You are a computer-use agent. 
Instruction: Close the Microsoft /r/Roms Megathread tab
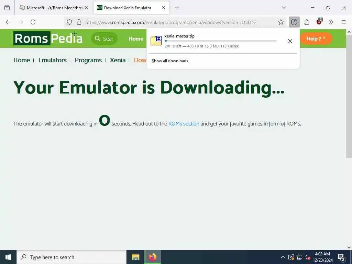(x=86, y=8)
